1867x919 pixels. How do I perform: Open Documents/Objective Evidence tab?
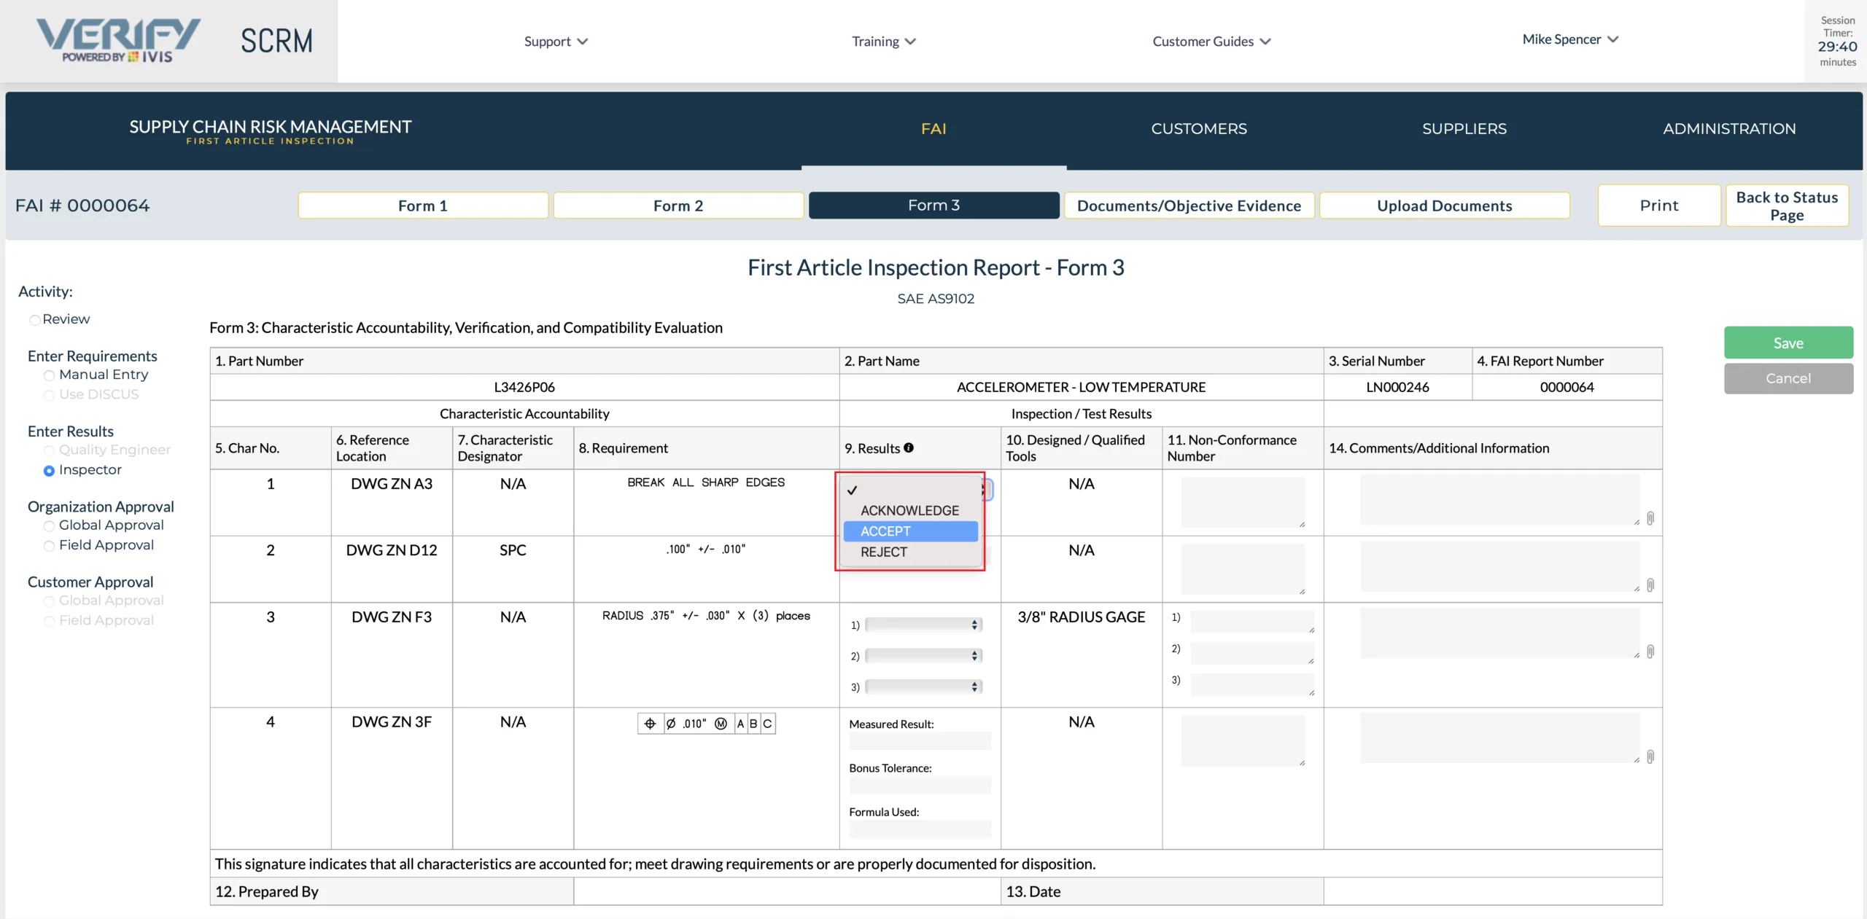(x=1189, y=206)
